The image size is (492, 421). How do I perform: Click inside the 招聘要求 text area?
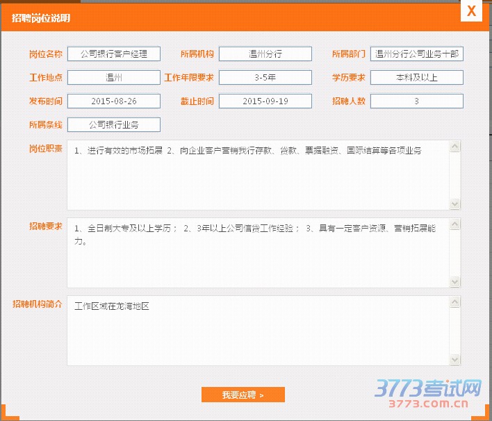[259, 253]
